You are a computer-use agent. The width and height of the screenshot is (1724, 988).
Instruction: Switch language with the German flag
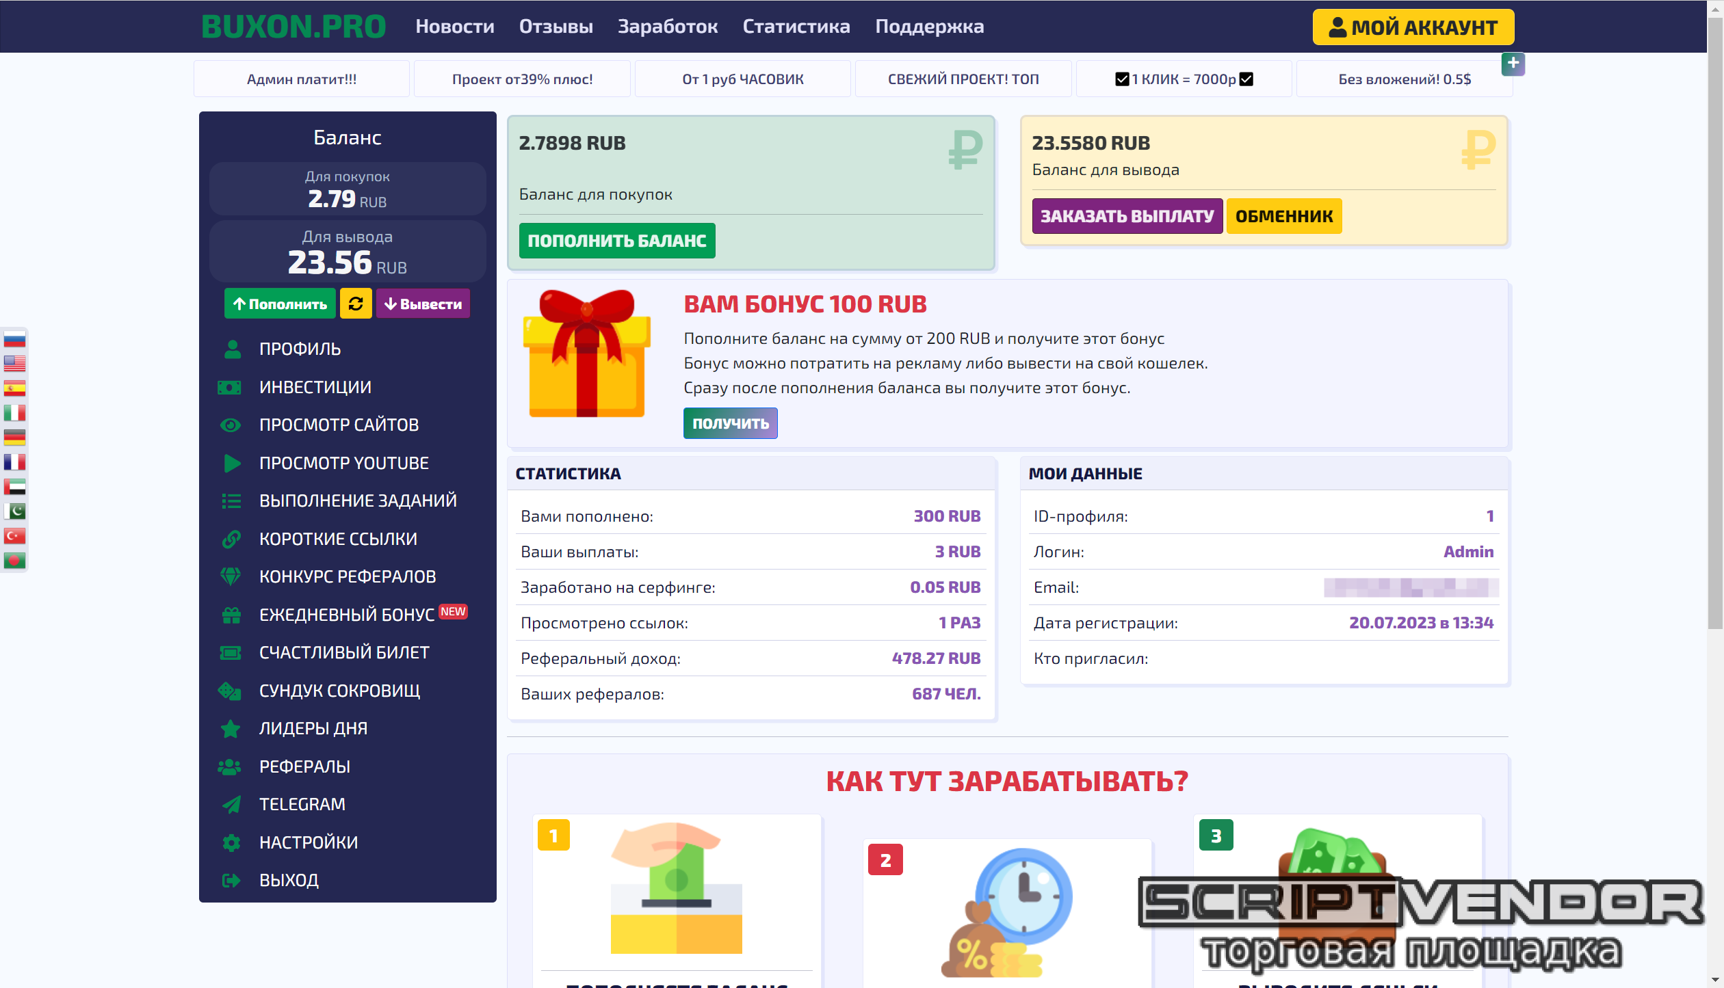click(14, 438)
